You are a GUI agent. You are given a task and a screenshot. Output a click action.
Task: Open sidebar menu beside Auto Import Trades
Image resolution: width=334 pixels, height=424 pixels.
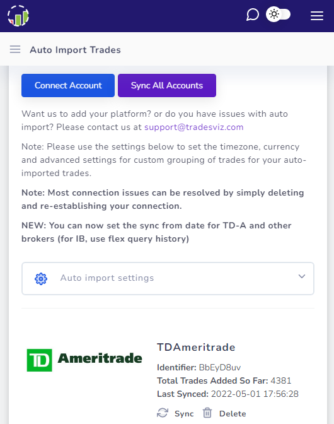pos(15,49)
